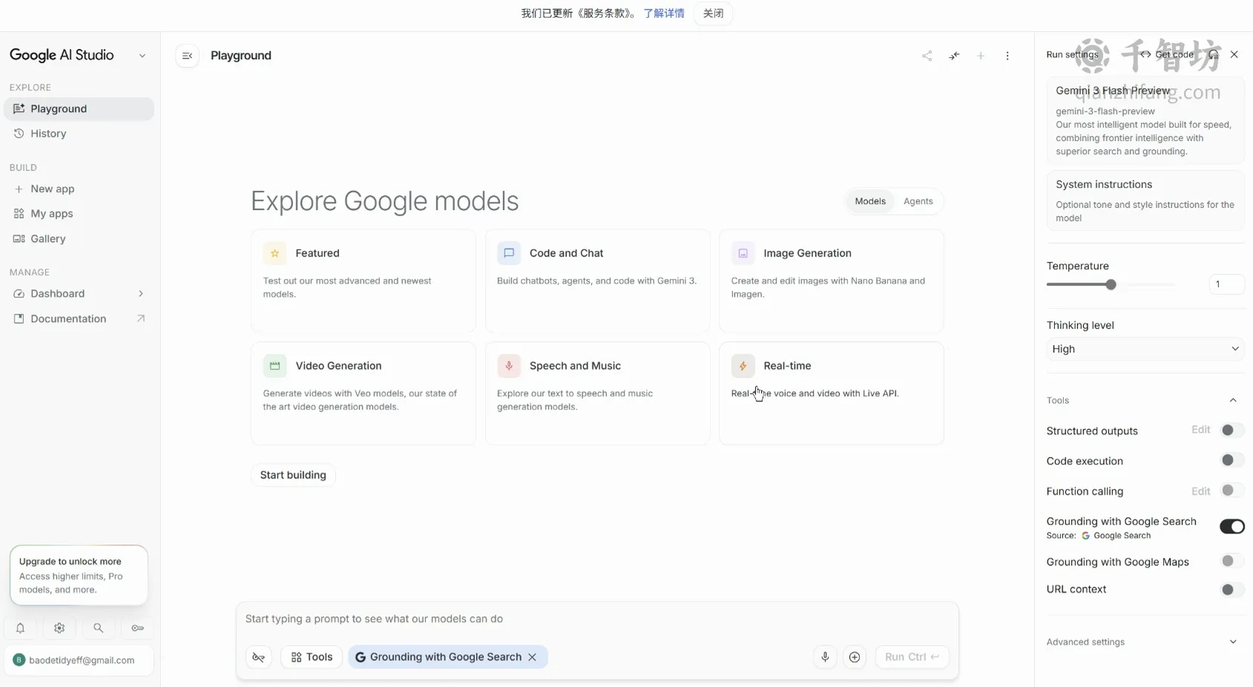Viewport: 1253px width, 687px height.
Task: Open the Tools button in the prompt bar
Action: [x=312, y=657]
